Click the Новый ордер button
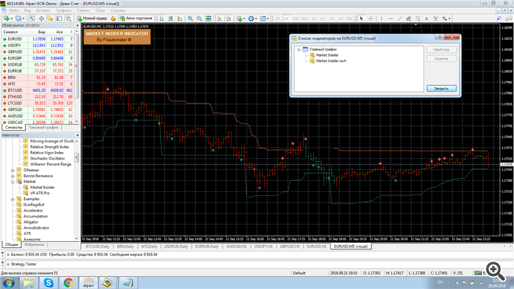The width and height of the screenshot is (514, 289). [x=92, y=18]
